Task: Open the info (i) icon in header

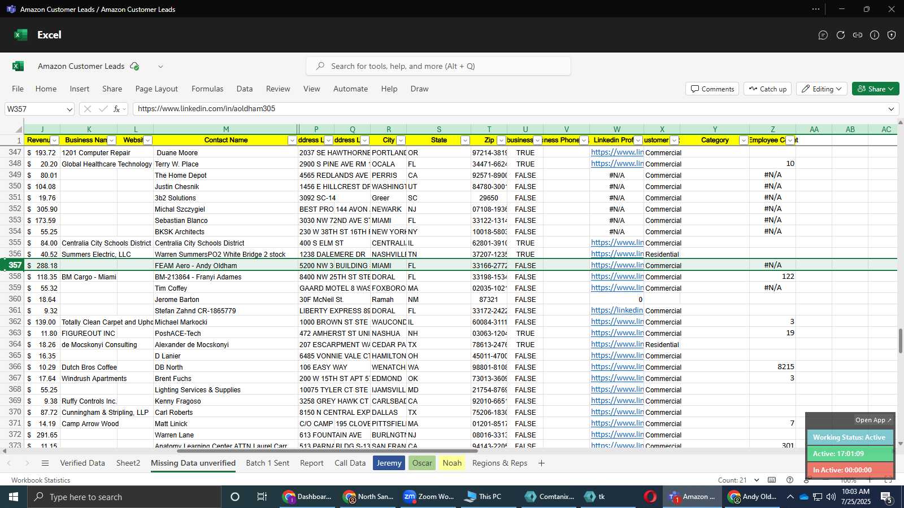Action: [875, 35]
